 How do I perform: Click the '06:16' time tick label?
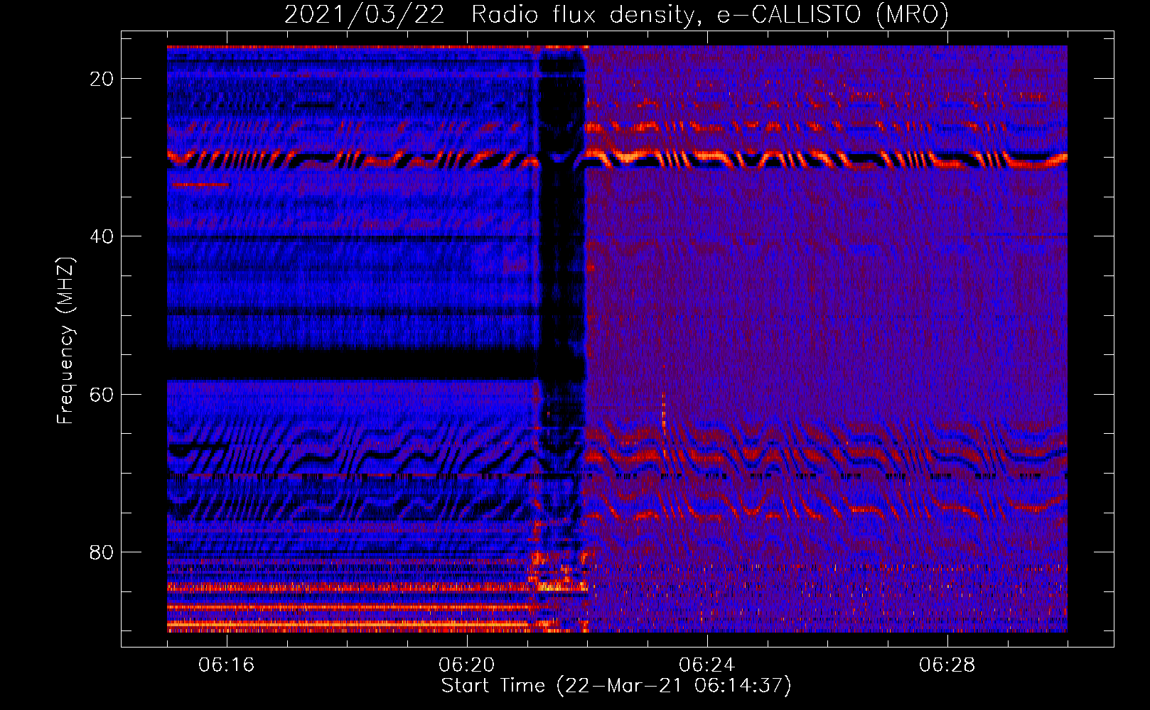[x=227, y=665]
